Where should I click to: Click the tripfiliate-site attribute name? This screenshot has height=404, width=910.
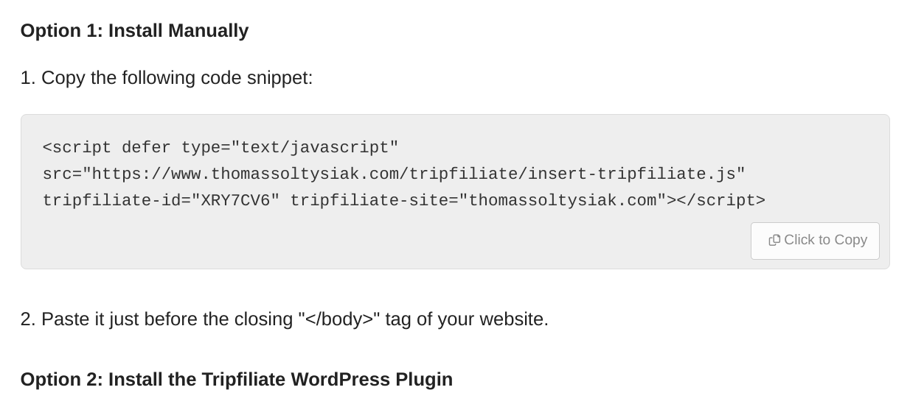tap(369, 201)
